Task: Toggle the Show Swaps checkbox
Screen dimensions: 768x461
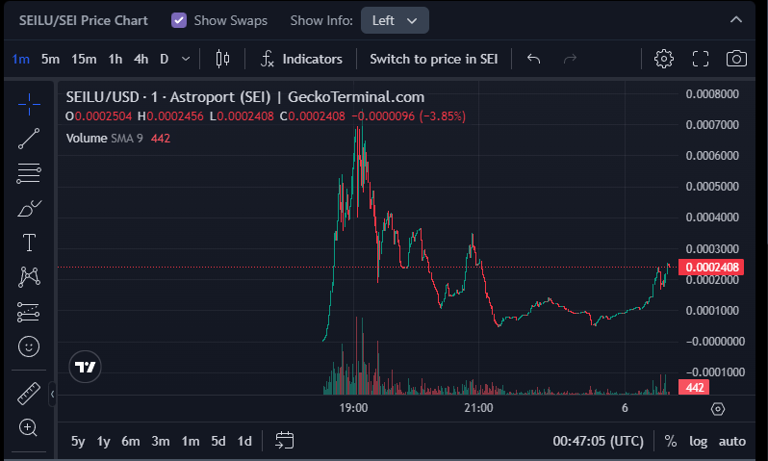Action: coord(179,20)
